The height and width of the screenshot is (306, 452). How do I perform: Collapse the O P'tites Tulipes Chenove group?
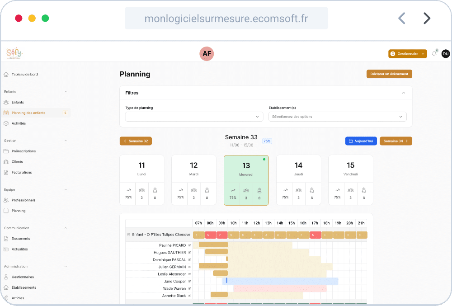(x=128, y=235)
